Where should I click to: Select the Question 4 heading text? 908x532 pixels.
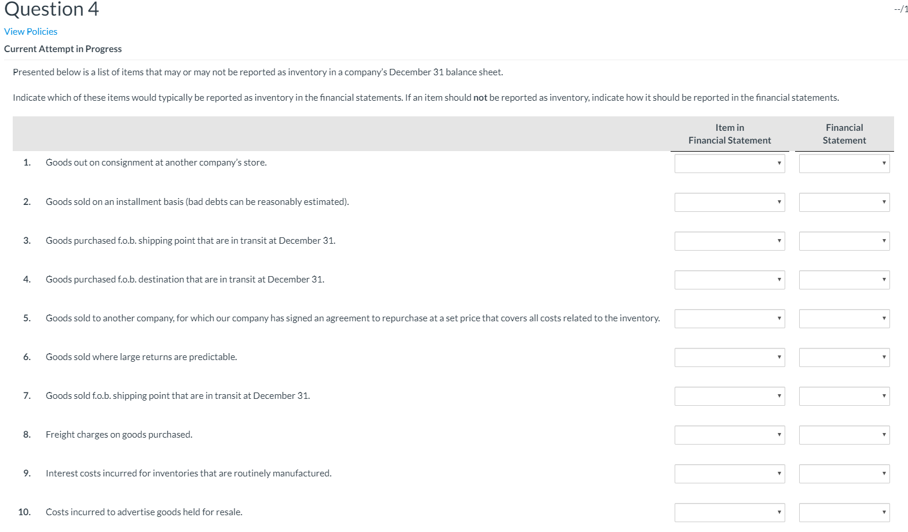click(51, 9)
